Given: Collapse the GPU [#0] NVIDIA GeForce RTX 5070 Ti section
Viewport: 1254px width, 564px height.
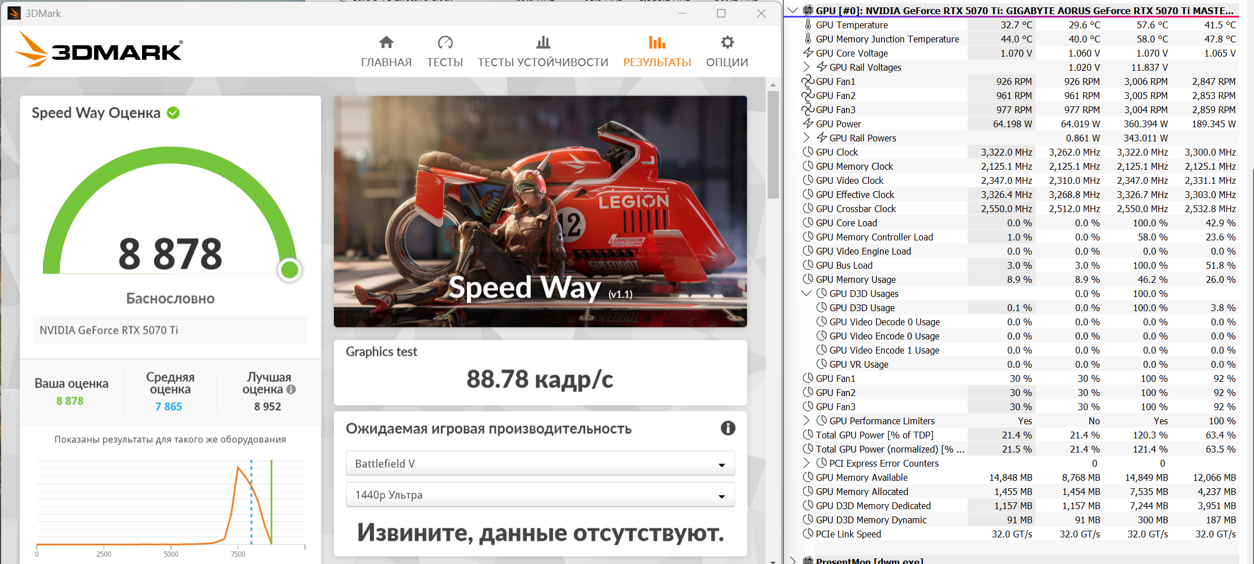Looking at the screenshot, I should [x=793, y=10].
